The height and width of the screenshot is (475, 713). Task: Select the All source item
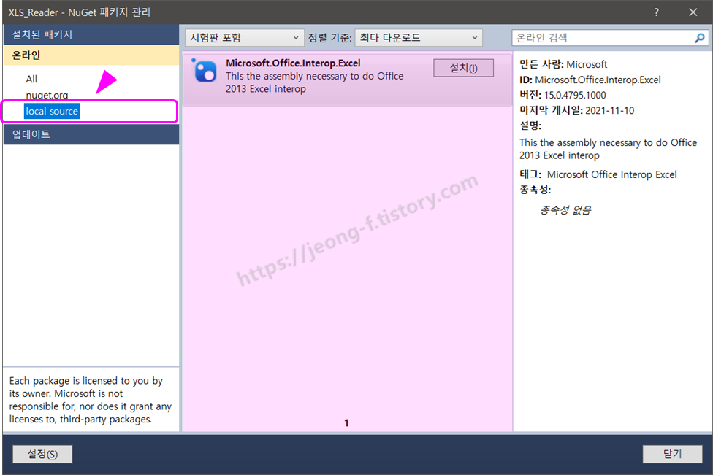(x=31, y=79)
